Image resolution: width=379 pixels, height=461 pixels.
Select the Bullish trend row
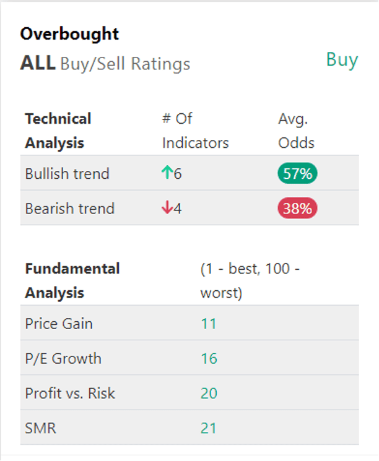pos(189,173)
